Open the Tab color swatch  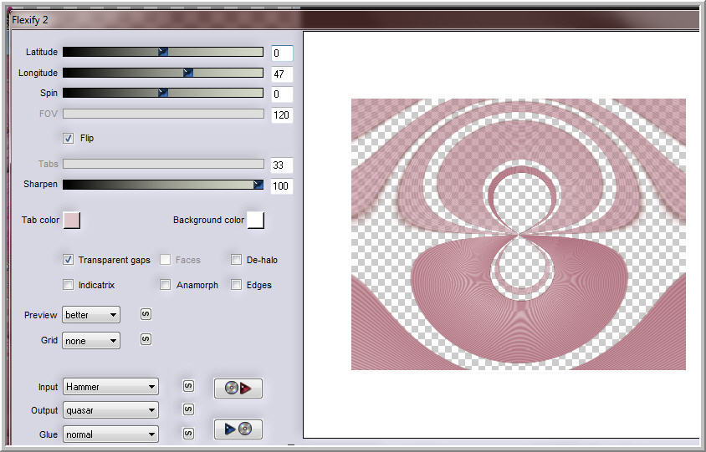pos(72,221)
